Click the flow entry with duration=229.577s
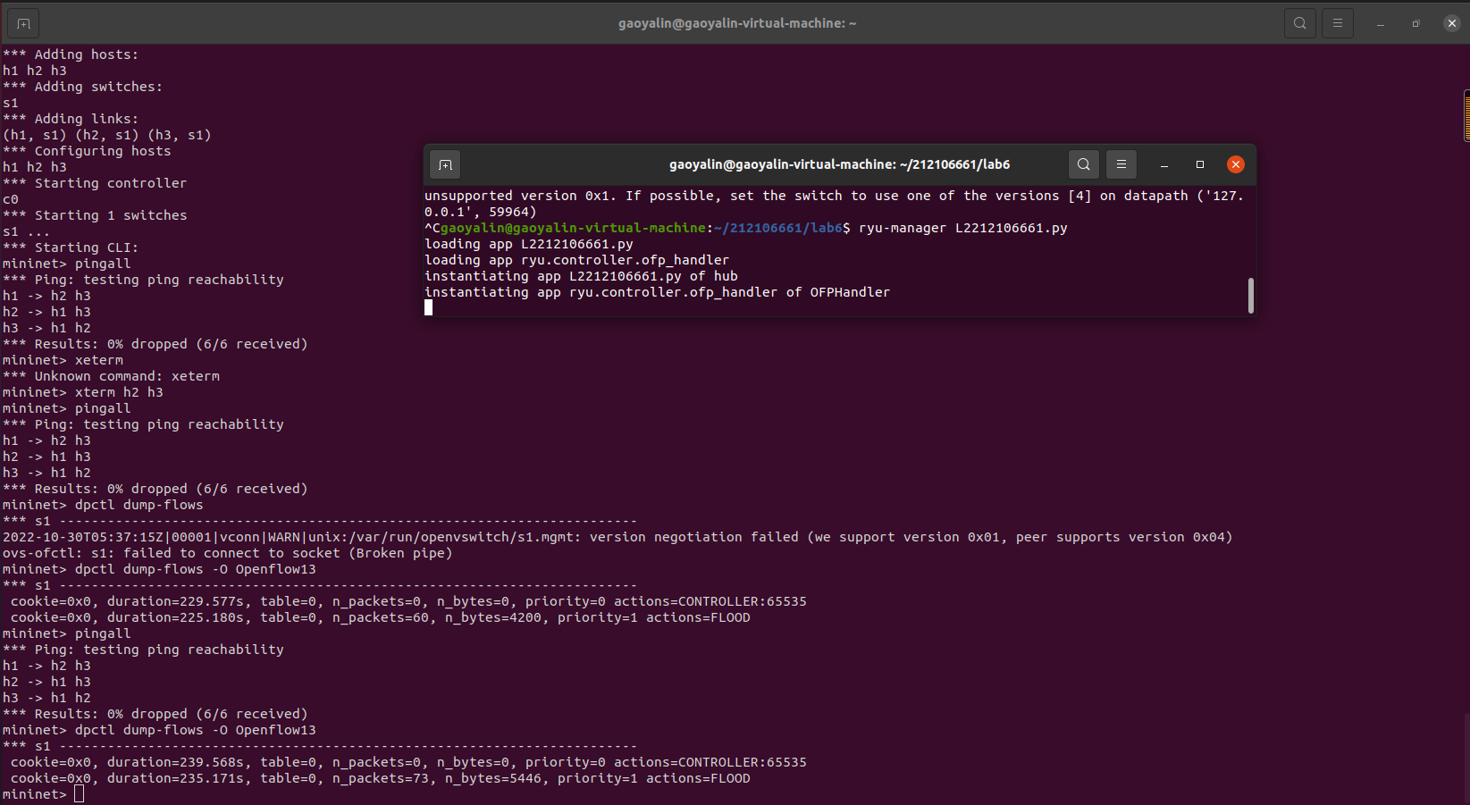The width and height of the screenshot is (1470, 805). coord(408,601)
